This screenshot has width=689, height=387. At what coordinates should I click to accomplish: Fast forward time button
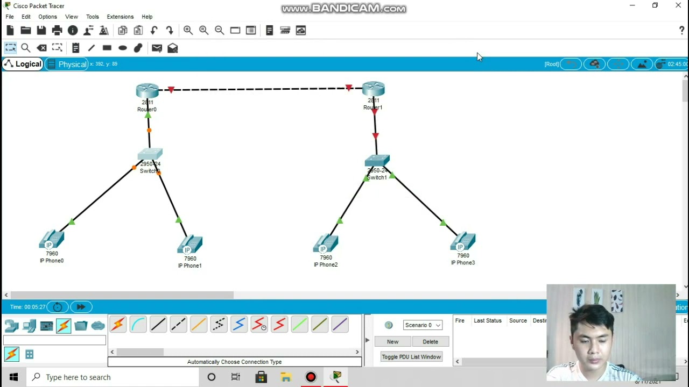click(81, 307)
